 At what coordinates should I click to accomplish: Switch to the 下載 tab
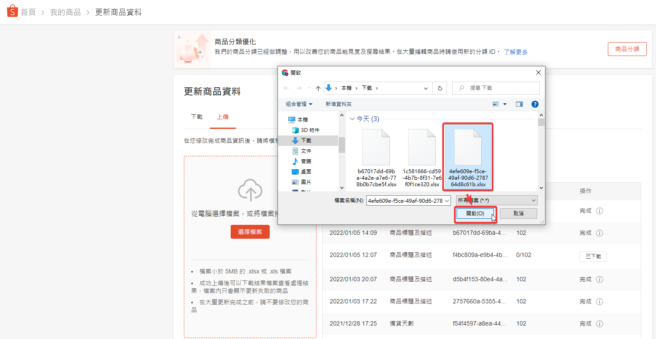pyautogui.click(x=196, y=117)
